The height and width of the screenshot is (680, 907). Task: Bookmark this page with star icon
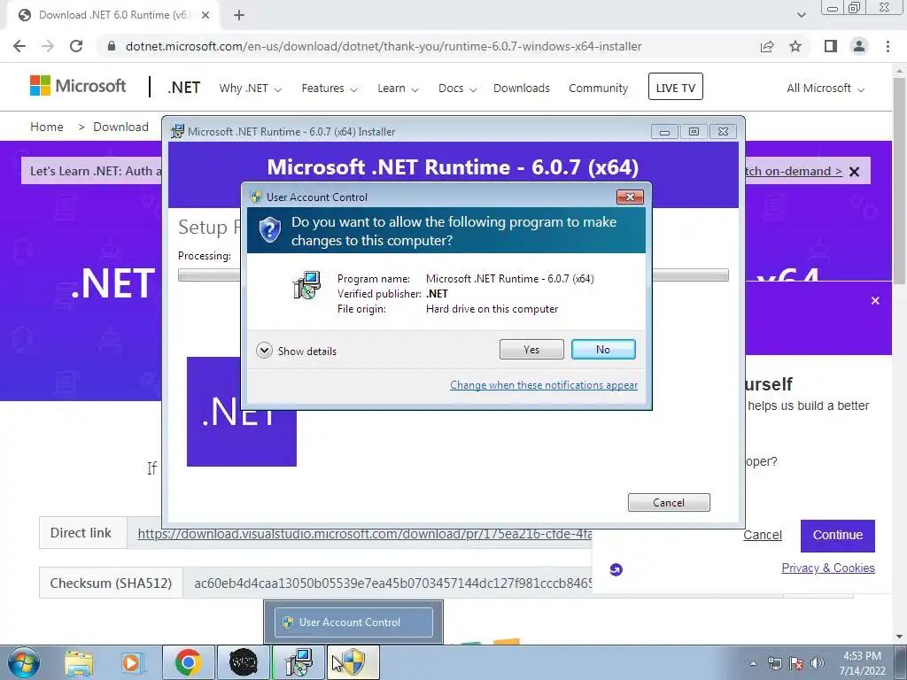click(x=795, y=46)
